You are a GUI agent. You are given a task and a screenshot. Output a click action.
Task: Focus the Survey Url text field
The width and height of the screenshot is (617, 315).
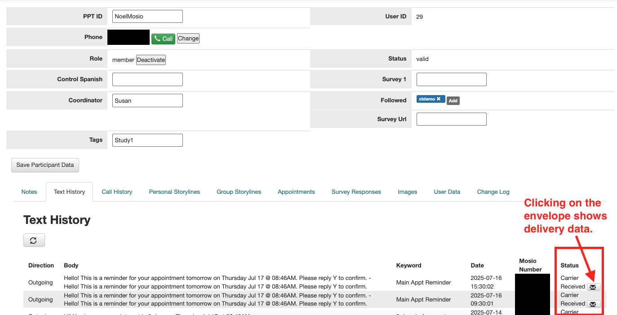tap(451, 119)
